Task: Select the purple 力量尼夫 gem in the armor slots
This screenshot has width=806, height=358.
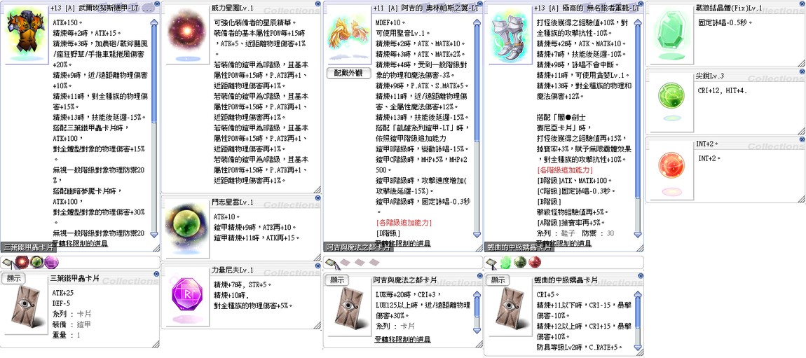Action: (51, 263)
